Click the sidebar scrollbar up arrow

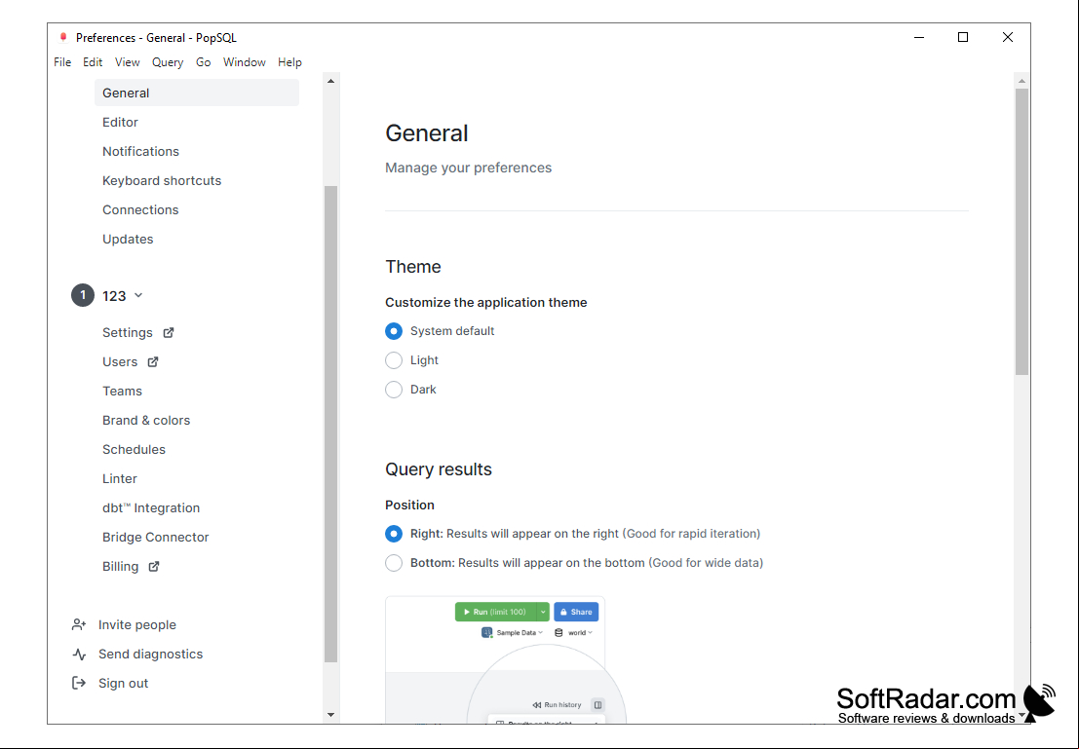[331, 81]
